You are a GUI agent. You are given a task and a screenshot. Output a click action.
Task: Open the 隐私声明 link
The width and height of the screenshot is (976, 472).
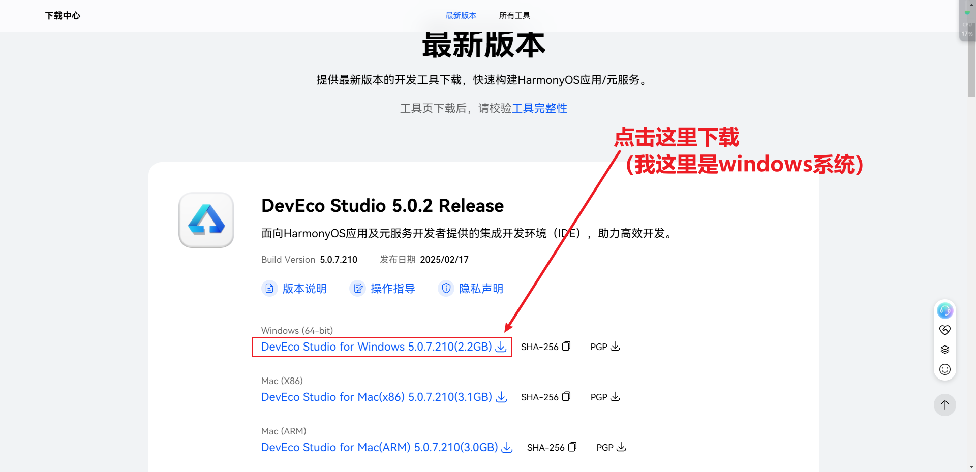tap(481, 289)
